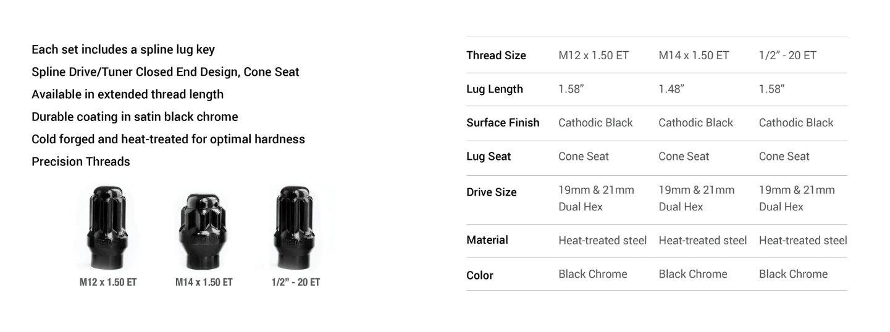Viewport: 890px width, 332px height.
Task: Click the Material row label
Action: point(487,240)
